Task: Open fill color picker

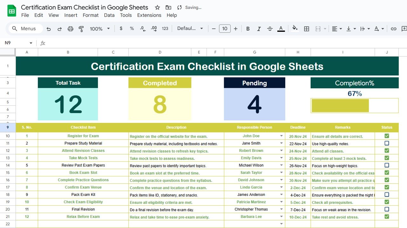Action: click(x=295, y=29)
